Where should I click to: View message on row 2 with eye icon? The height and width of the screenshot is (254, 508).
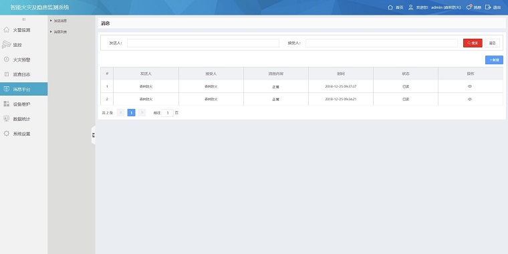pyautogui.click(x=470, y=99)
